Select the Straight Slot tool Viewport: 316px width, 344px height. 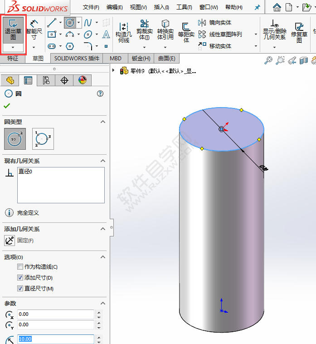click(52, 46)
